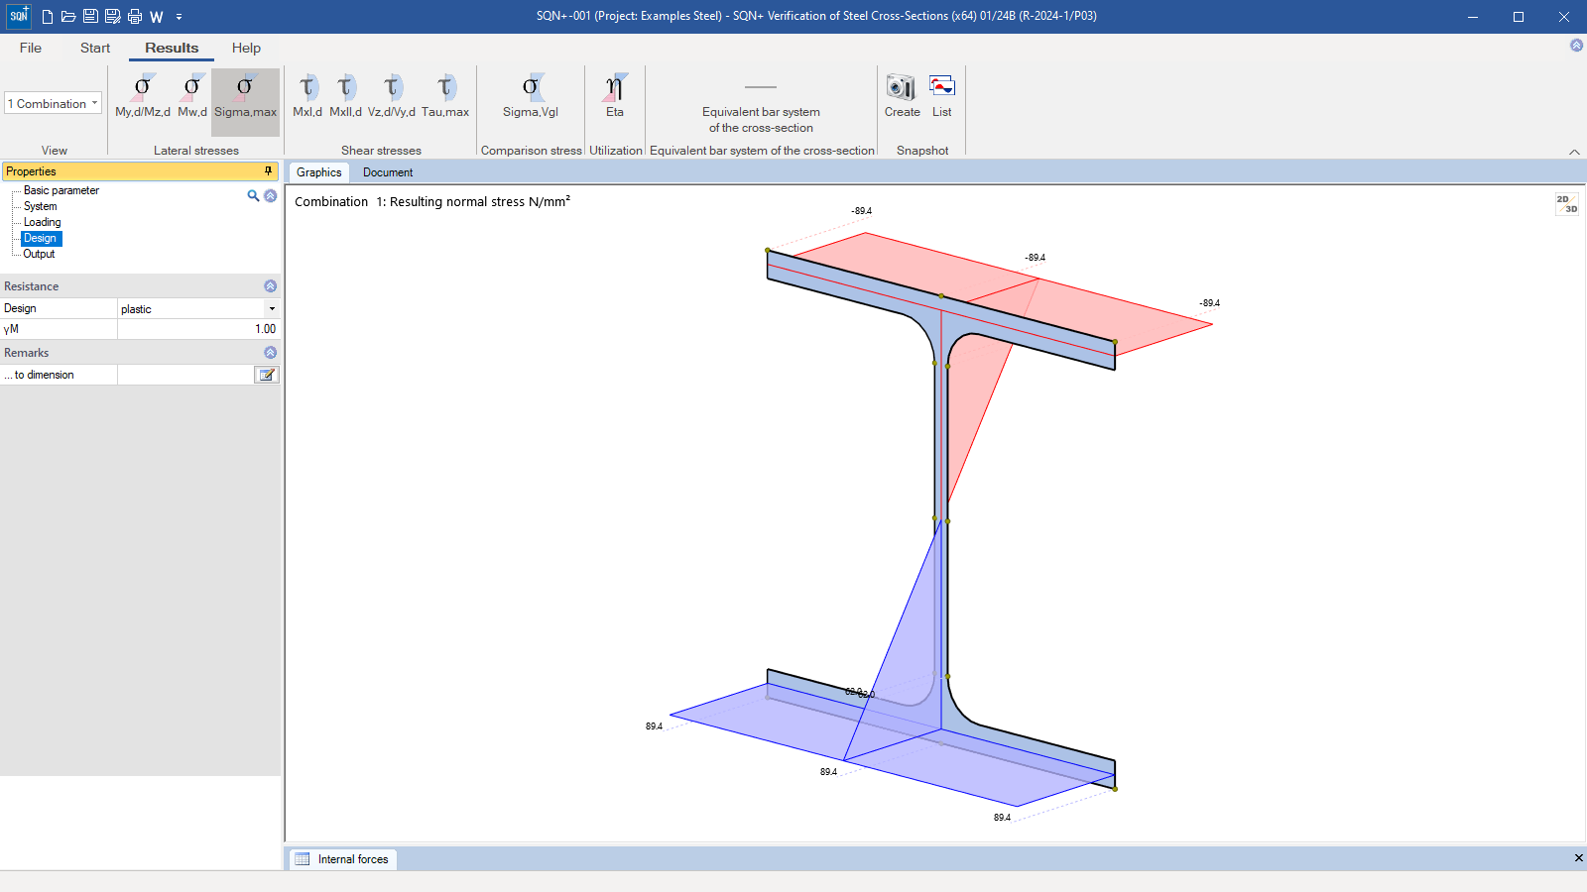Click the γM value field
The image size is (1587, 892).
(x=198, y=329)
